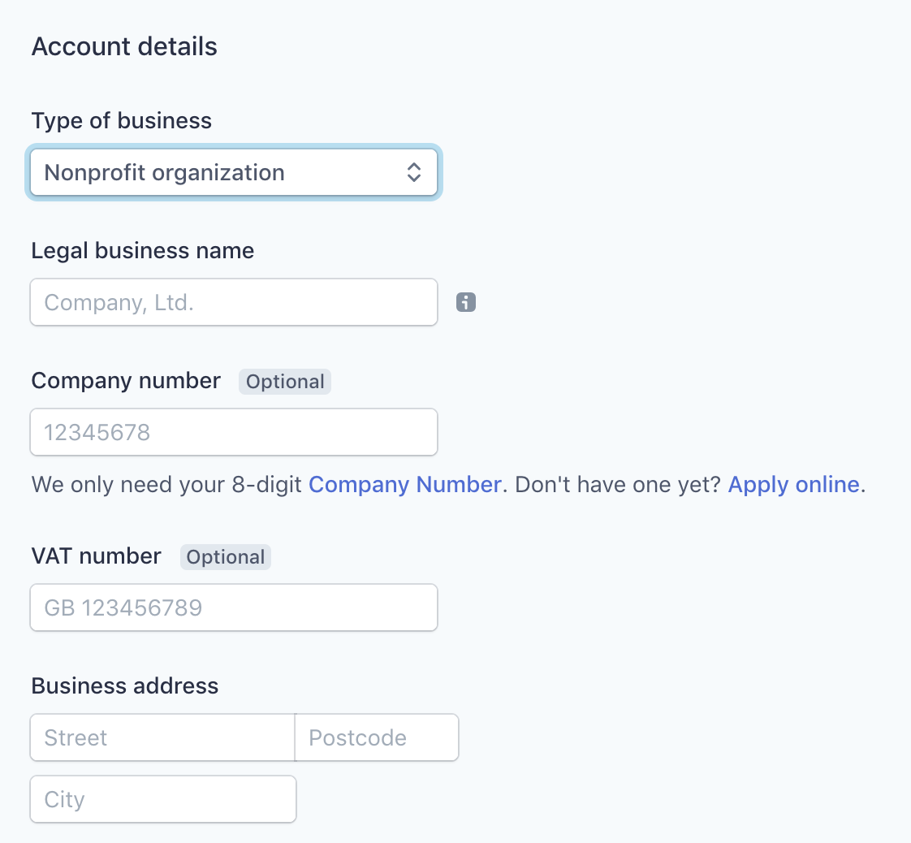Focus the City input field

163,799
